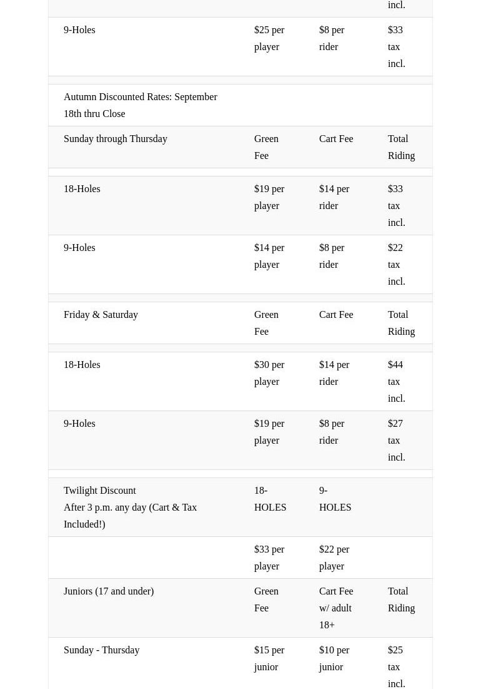Click the $22 tax incl. total
Screen dimensions: 481x689
(396, 264)
